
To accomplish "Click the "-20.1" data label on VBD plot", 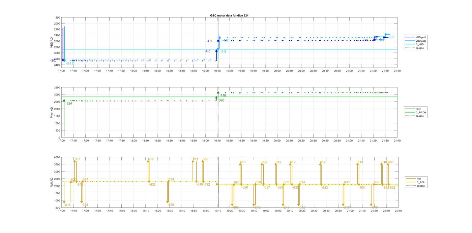I will coord(54,61).
